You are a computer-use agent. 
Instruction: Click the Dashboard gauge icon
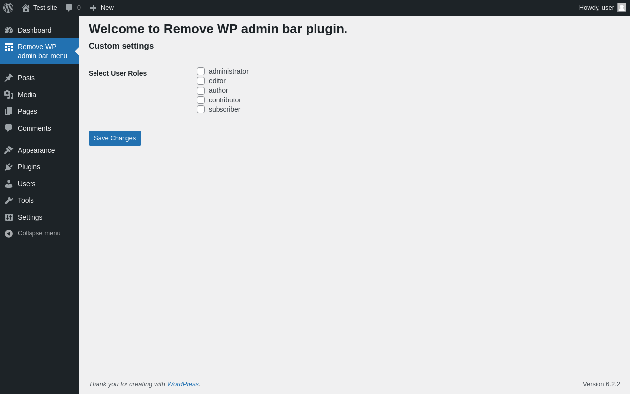pos(9,30)
